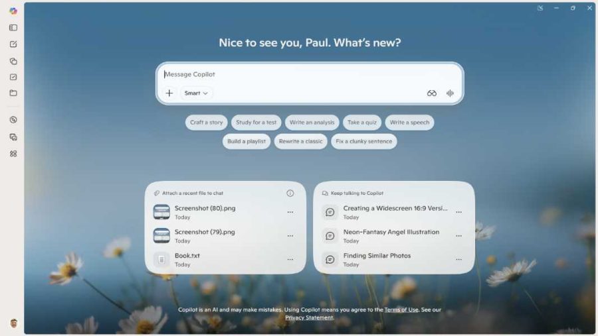Viewport: 598px width, 336px height.
Task: Resume the Finding Similar Photos conversation
Action: [377, 256]
